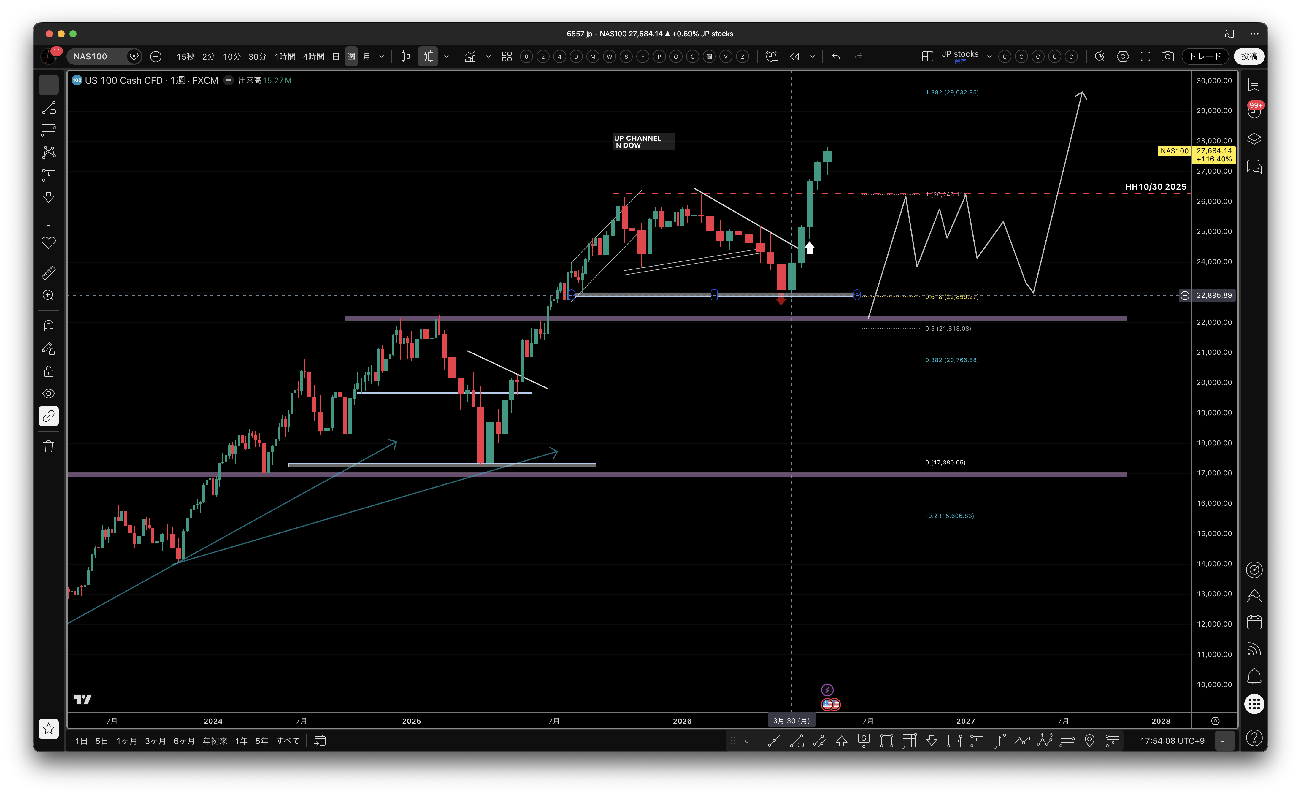The image size is (1301, 796).
Task: Undo the last chart action
Action: 836,56
